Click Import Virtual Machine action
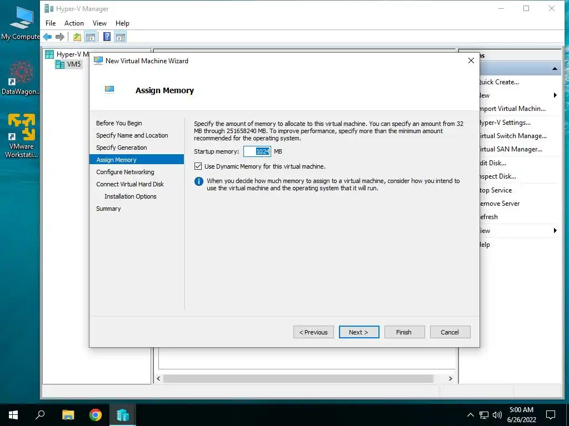 click(512, 109)
